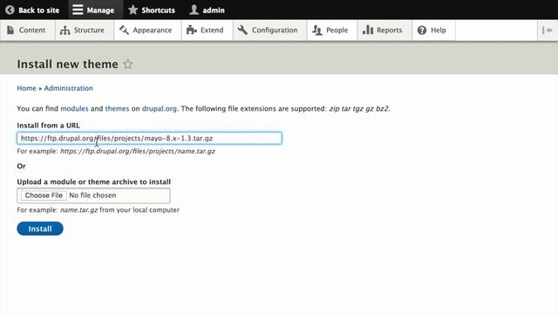Open Reports menu label
This screenshot has height=314, width=558.
(390, 31)
